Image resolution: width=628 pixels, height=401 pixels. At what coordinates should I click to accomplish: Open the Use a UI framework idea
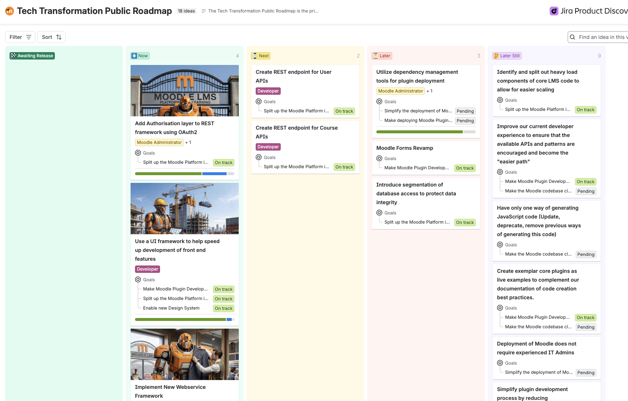177,250
